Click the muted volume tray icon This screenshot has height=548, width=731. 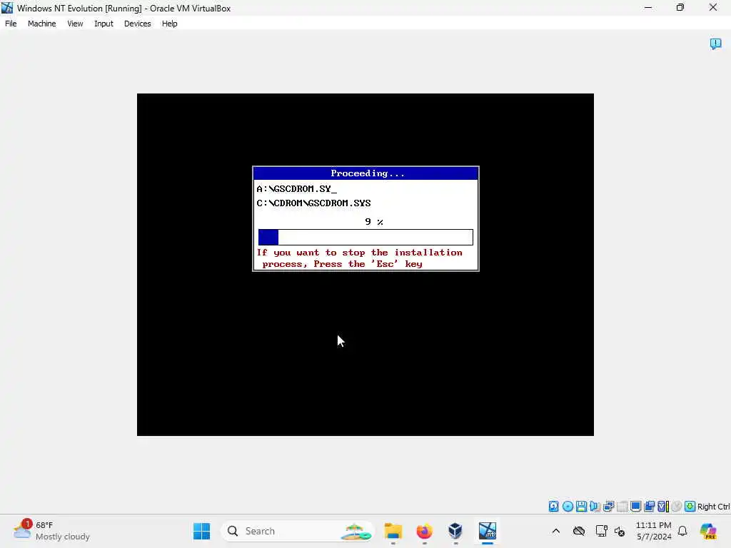620,531
